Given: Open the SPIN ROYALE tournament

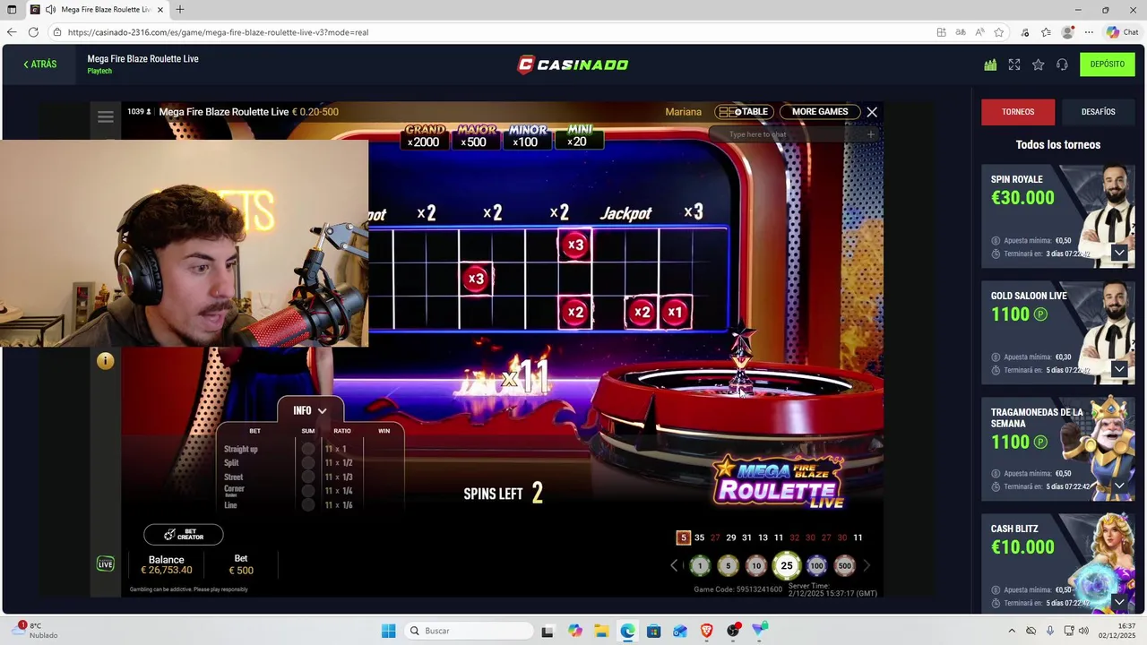Looking at the screenshot, I should pos(1058,216).
